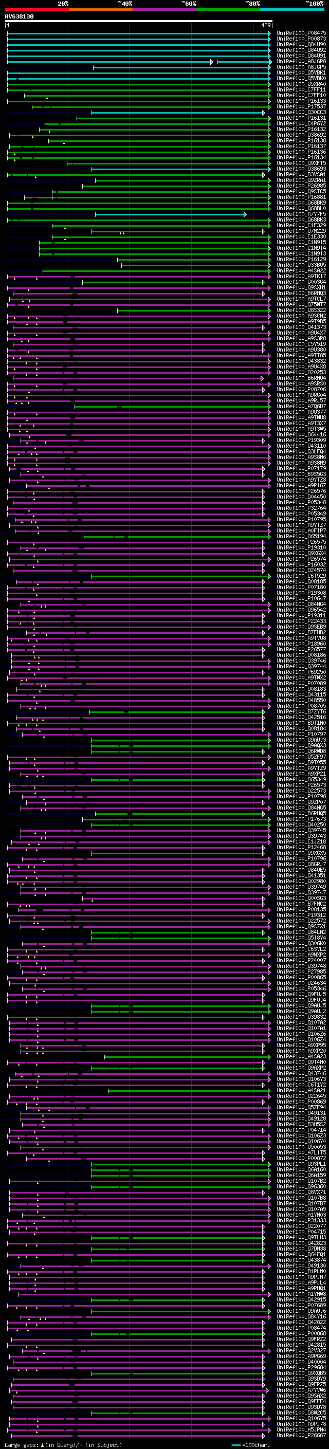
Task: Click the red 20% identity legend bar
Action: (36, 9)
